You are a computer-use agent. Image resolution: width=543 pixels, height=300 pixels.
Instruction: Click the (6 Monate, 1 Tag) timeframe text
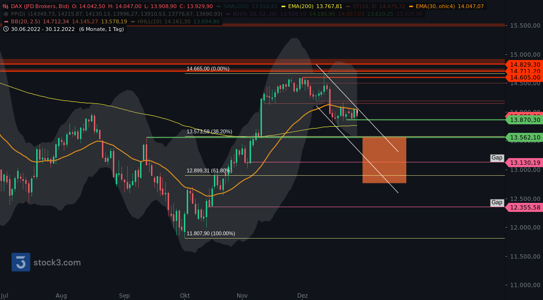(x=101, y=29)
